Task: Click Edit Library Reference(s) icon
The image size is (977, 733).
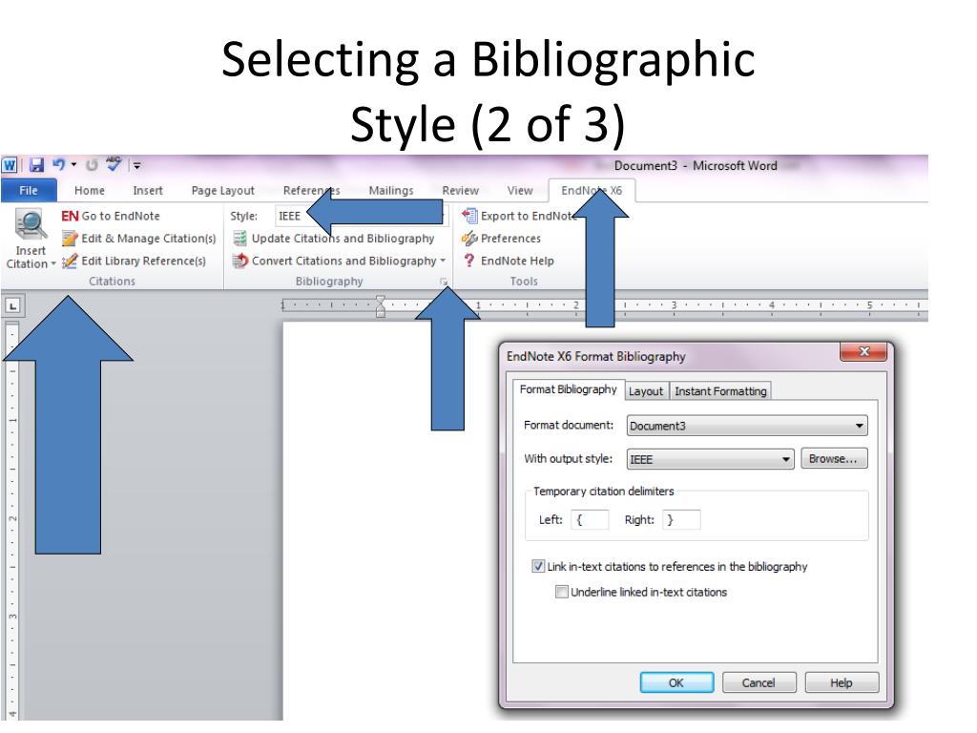Action: [70, 261]
